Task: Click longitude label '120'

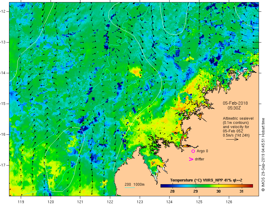Action: click(x=51, y=202)
